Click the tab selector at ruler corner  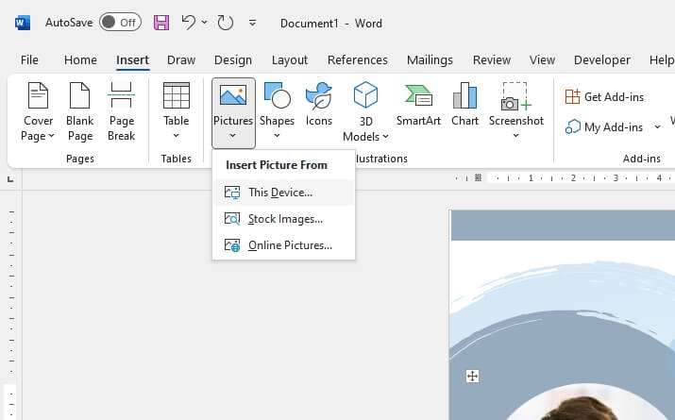tap(10, 178)
